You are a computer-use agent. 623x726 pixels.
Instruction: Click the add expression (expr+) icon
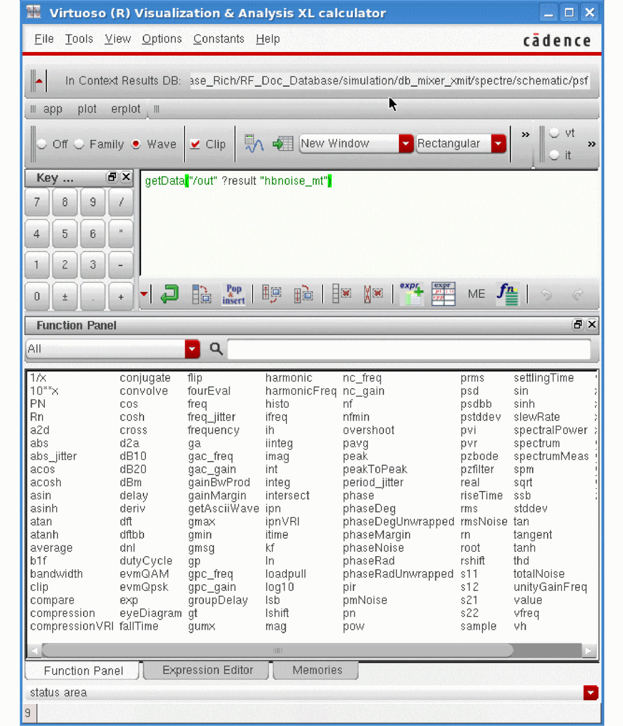pyautogui.click(x=411, y=294)
